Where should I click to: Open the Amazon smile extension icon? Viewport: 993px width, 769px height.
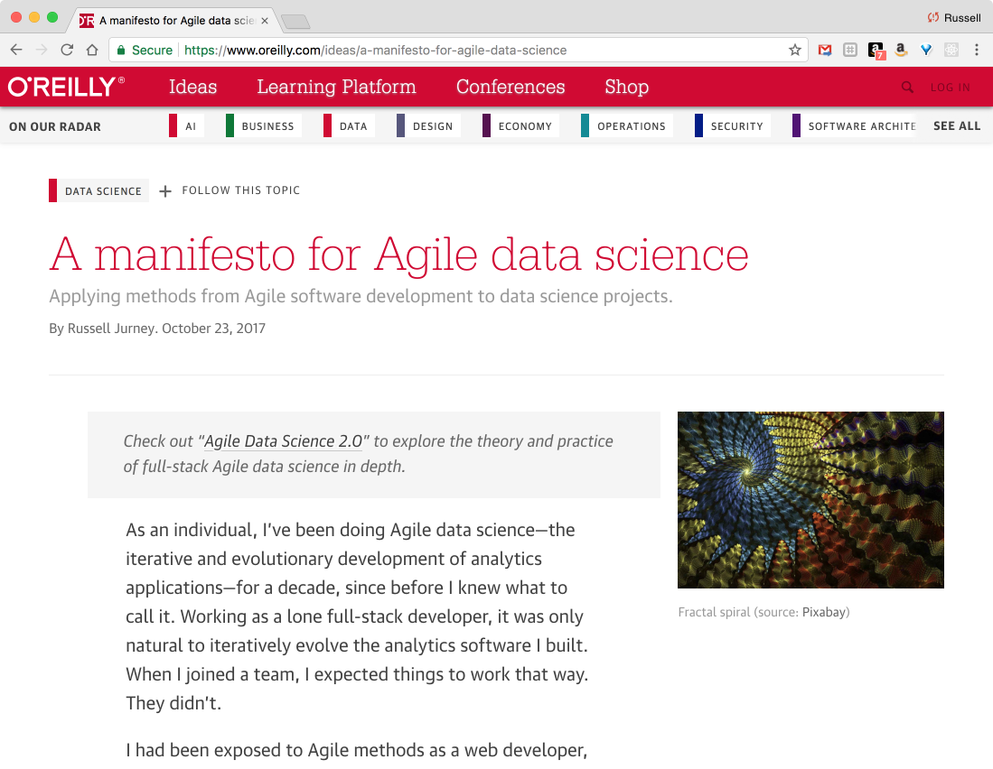point(901,50)
